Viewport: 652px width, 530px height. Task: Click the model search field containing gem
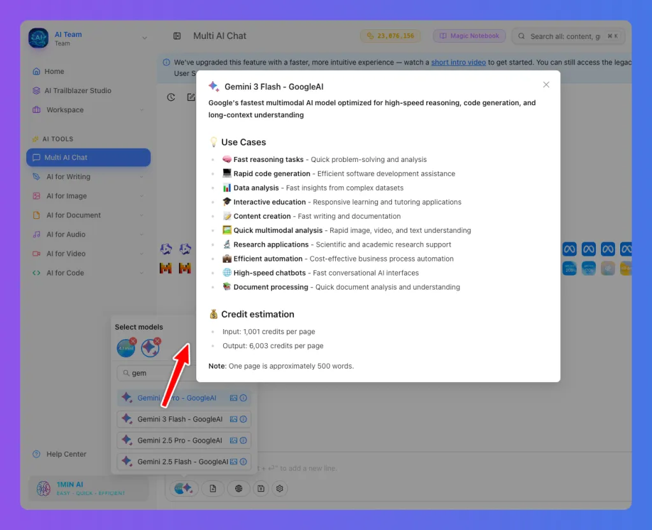tap(156, 373)
